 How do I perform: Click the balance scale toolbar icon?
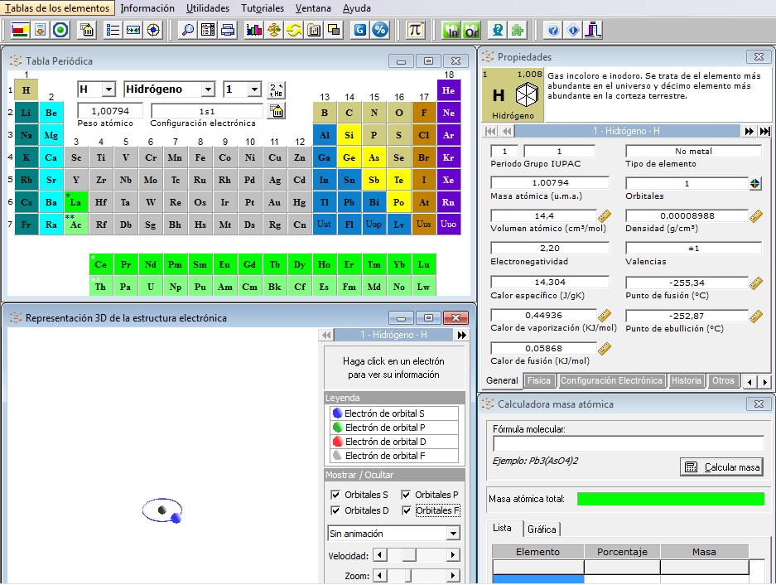(274, 30)
